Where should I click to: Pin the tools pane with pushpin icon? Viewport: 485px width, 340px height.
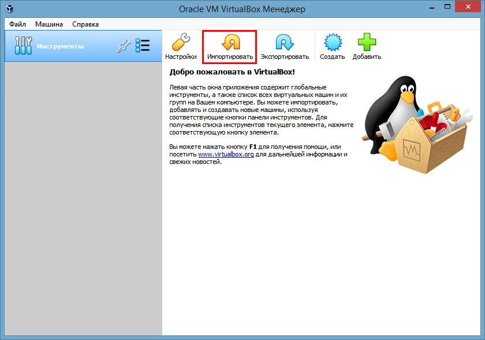tap(124, 46)
